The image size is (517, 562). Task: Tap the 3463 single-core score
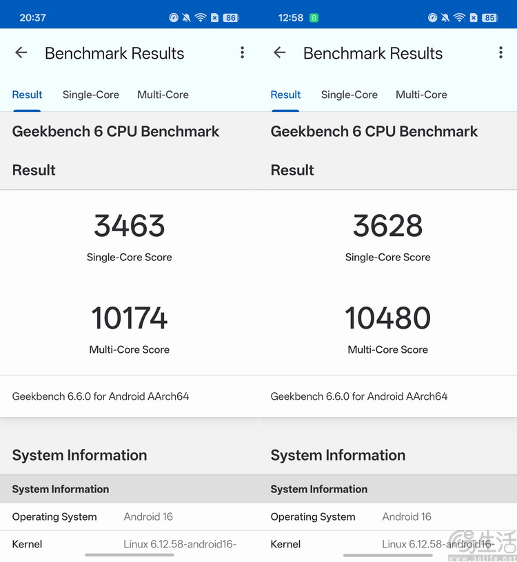pos(130,226)
